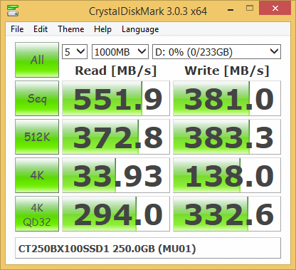Click the 4K read result 33.93
The width and height of the screenshot is (296, 270).
(116, 175)
